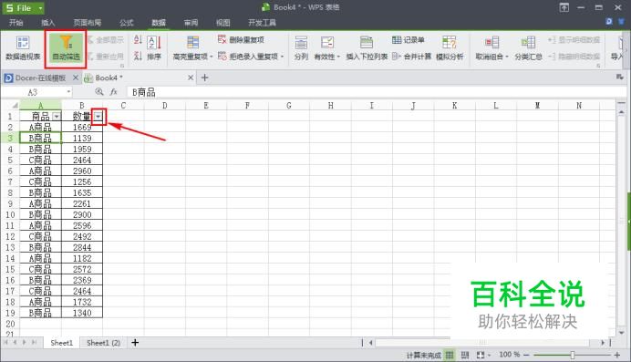
Task: Click the ribbon collapse icon in title bar
Action: [564, 7]
